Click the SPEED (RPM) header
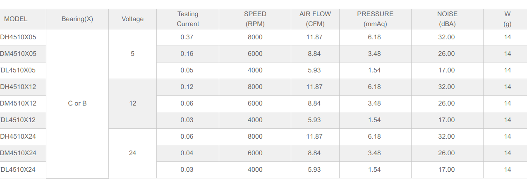Viewport: 527px width, 185px height. pyautogui.click(x=255, y=19)
